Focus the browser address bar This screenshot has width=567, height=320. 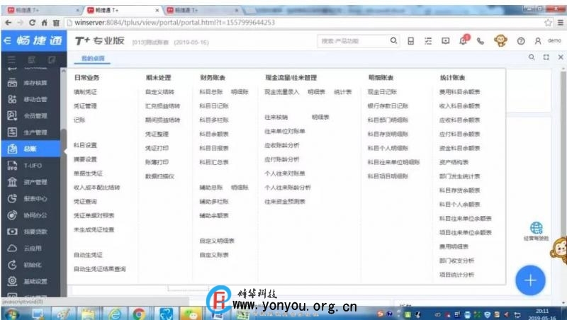(x=304, y=23)
